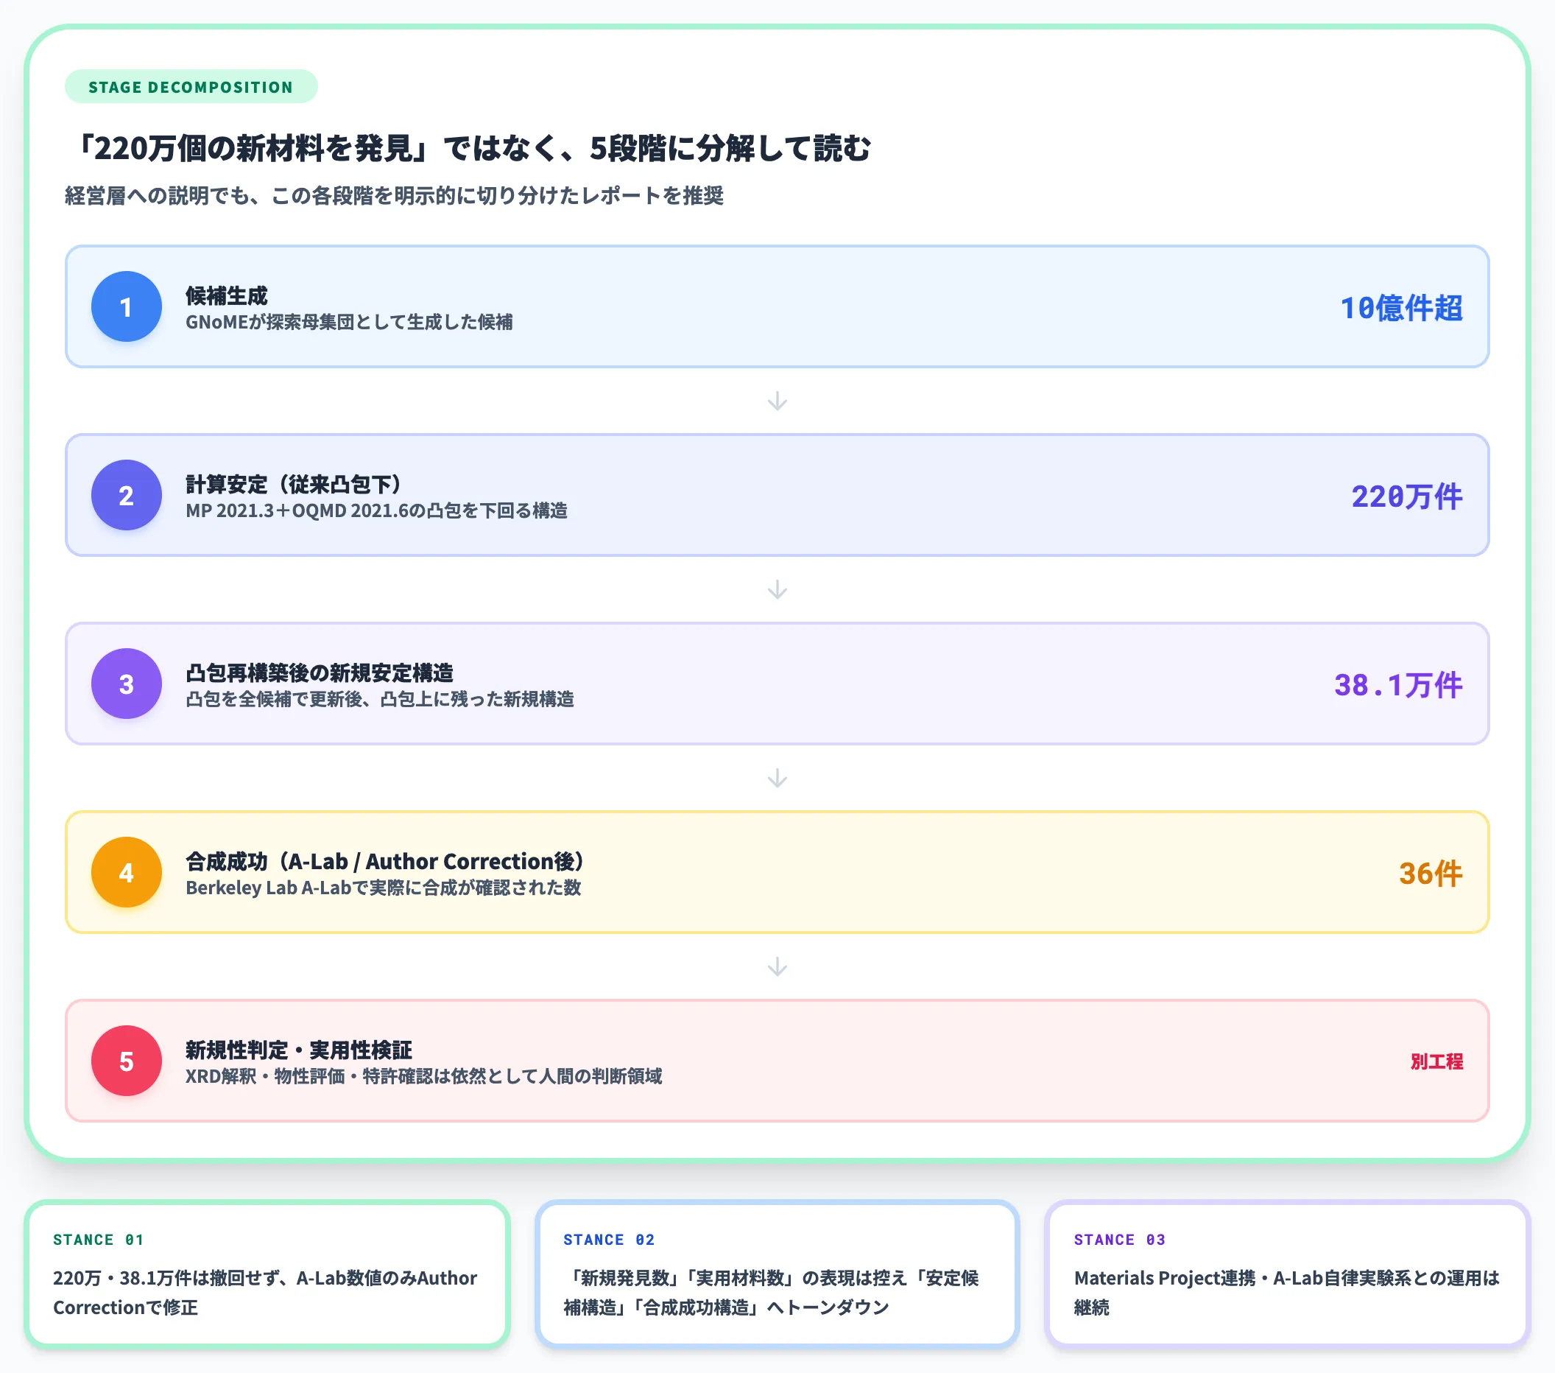The width and height of the screenshot is (1555, 1373).
Task: Click the indigo step 2 circle
Action: point(127,496)
